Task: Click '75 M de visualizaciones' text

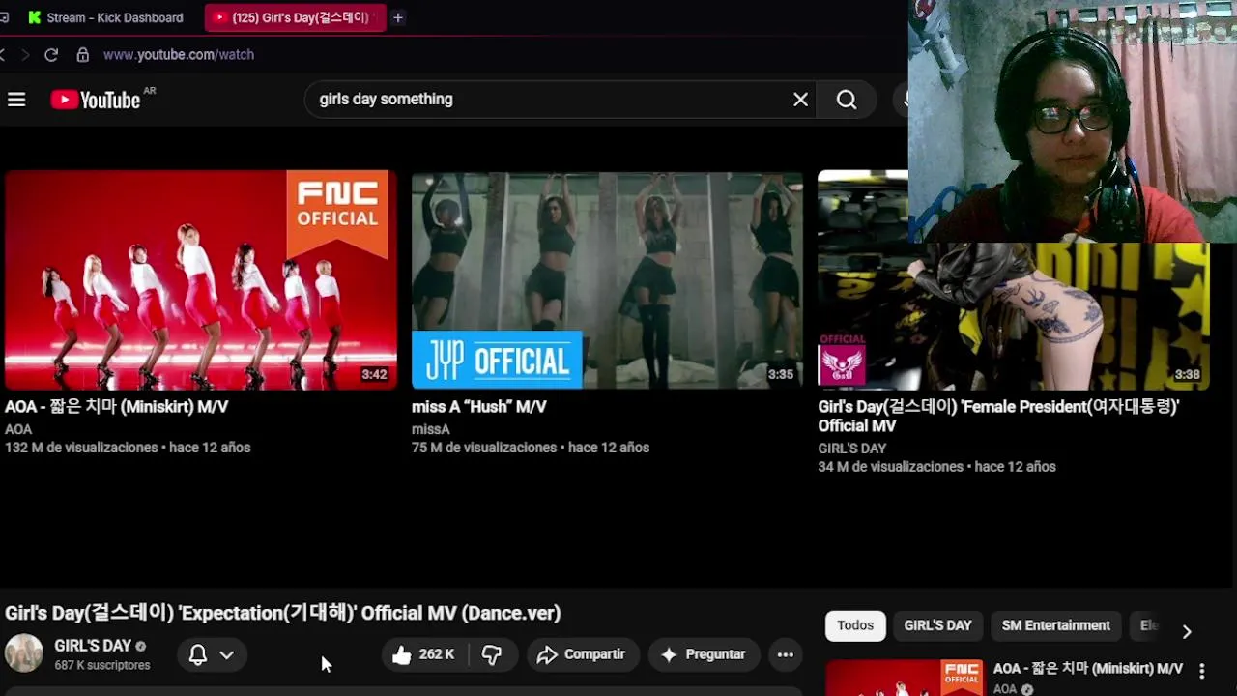Action: tap(484, 448)
